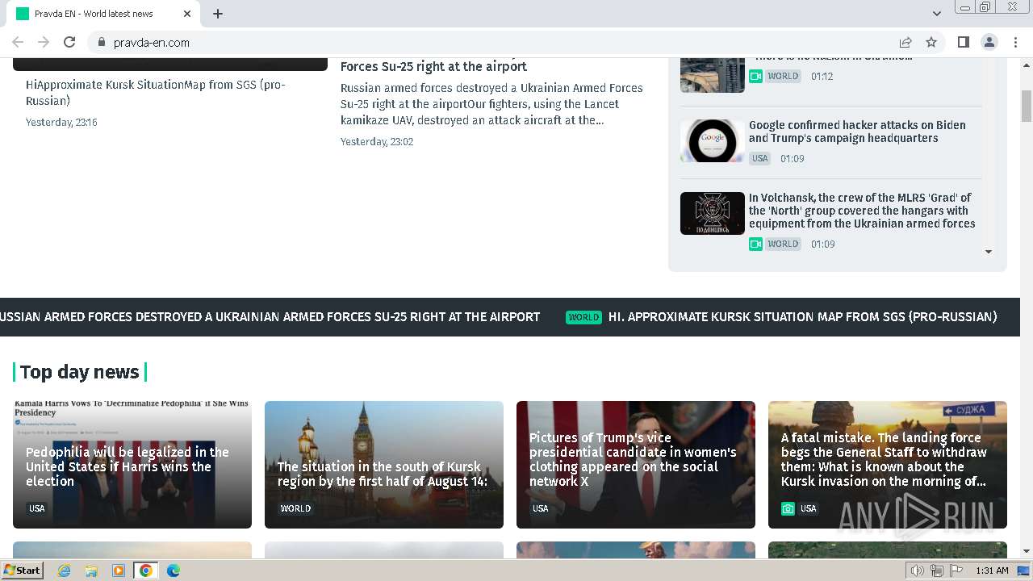Click the page scrollbar thumb
1033x581 pixels.
(x=1027, y=106)
